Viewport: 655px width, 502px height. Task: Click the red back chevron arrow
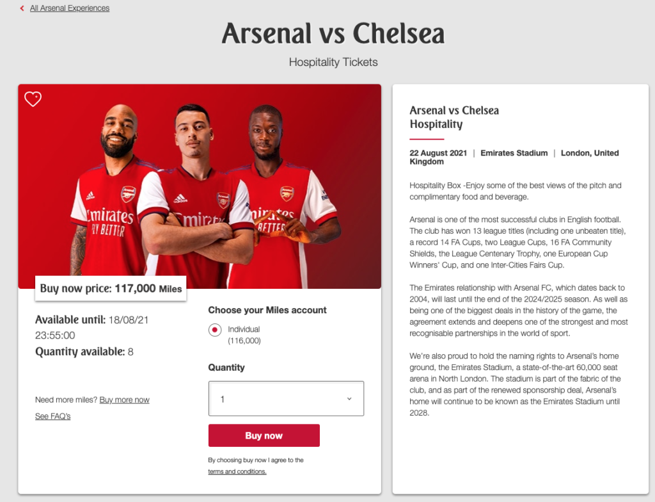point(22,8)
